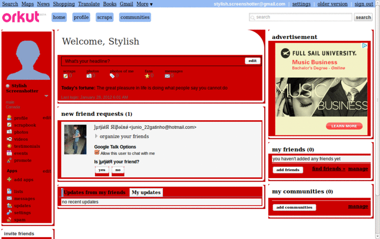Open the News link in the top bar
This screenshot has width=380, height=239.
(x=43, y=4)
